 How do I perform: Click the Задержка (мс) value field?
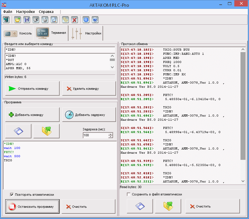click(96, 135)
